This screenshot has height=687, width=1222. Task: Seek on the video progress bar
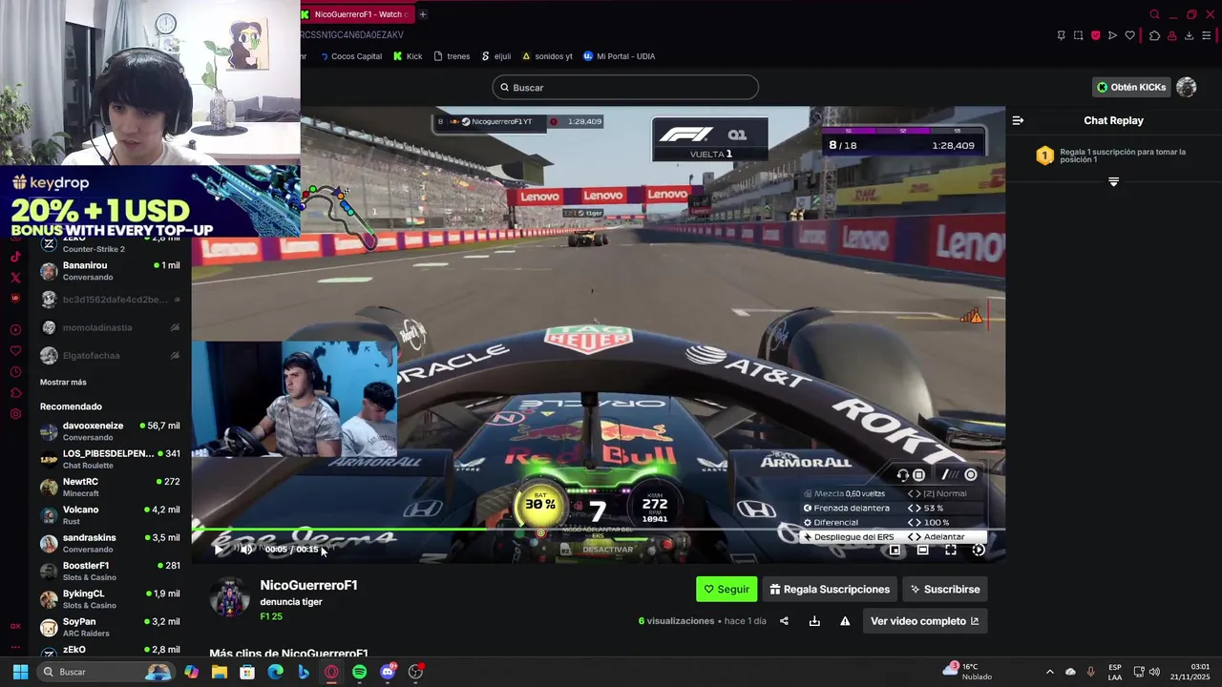pos(598,530)
